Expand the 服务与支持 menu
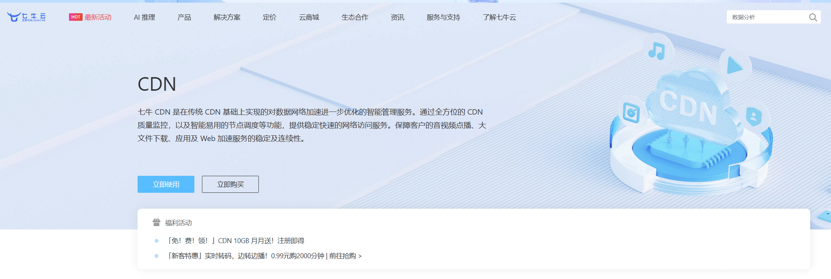The image size is (831, 279). click(443, 17)
